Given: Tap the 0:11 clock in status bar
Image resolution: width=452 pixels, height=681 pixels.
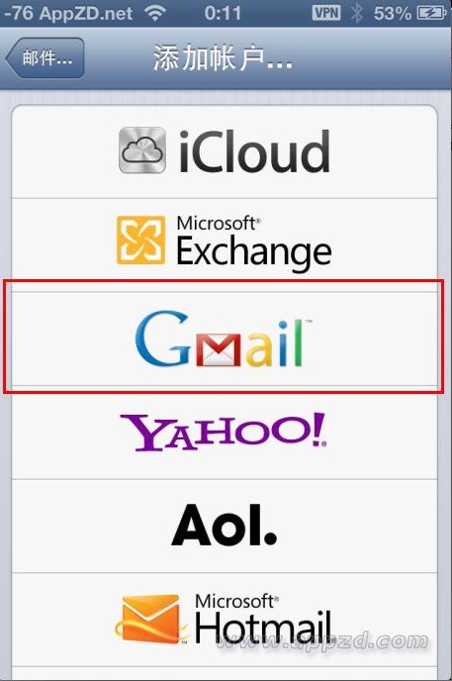Looking at the screenshot, I should pos(223,13).
